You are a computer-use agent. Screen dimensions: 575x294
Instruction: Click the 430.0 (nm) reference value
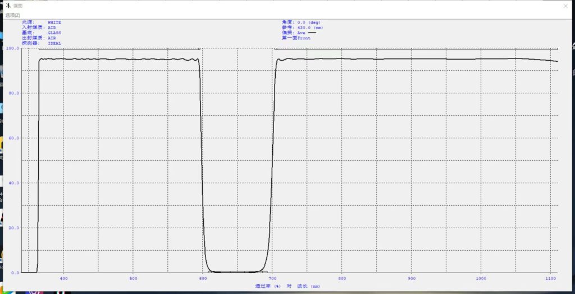tap(310, 28)
